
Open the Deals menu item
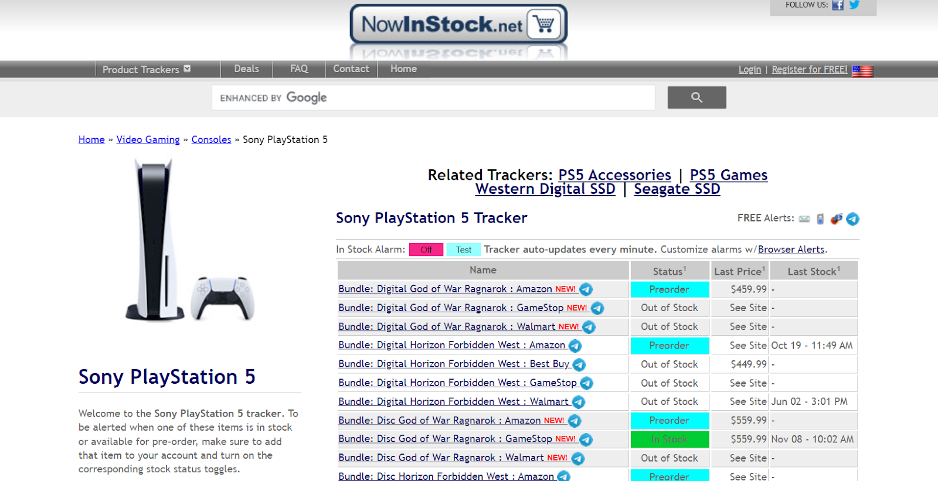point(246,69)
